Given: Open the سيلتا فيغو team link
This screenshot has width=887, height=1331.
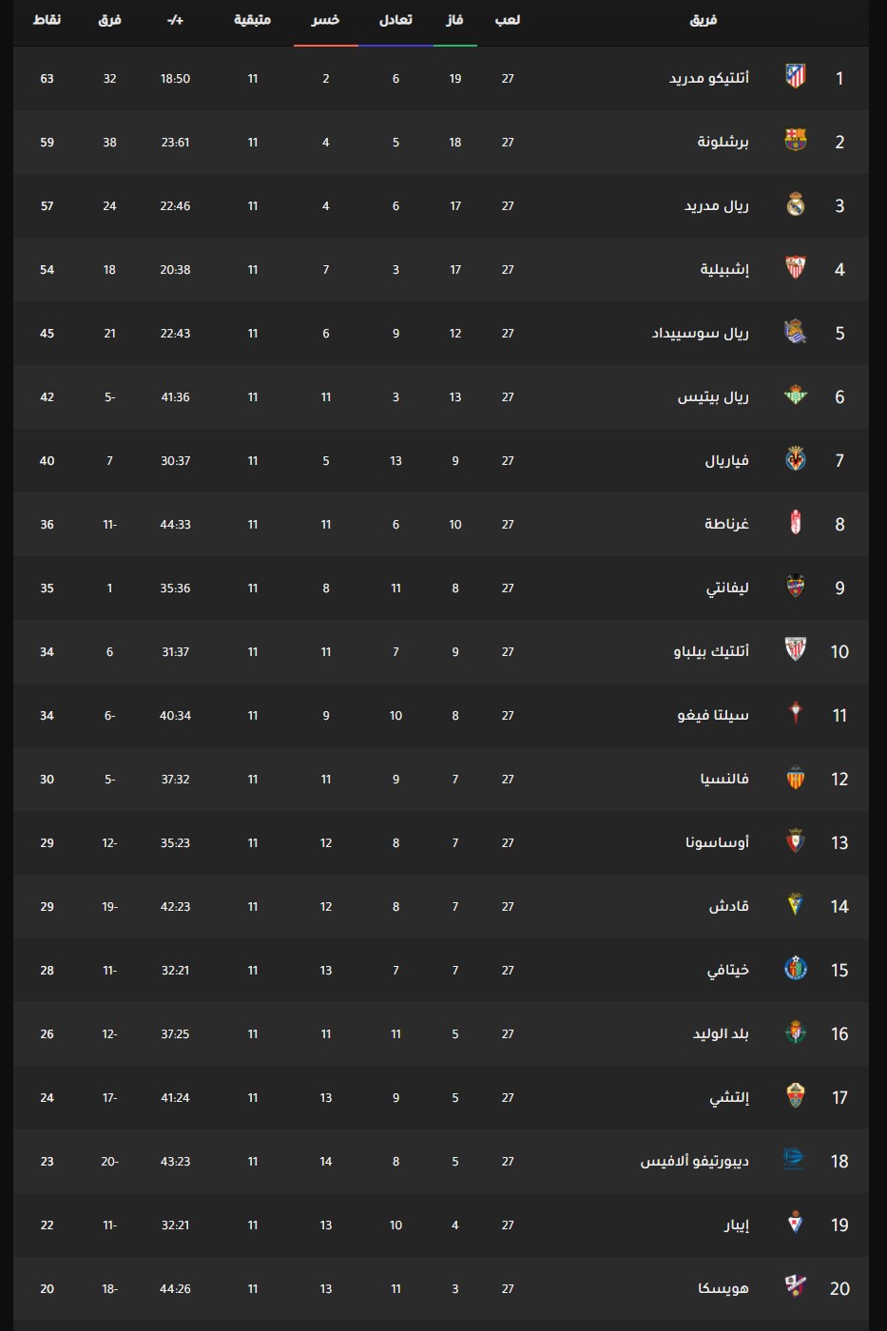Looking at the screenshot, I should (713, 715).
